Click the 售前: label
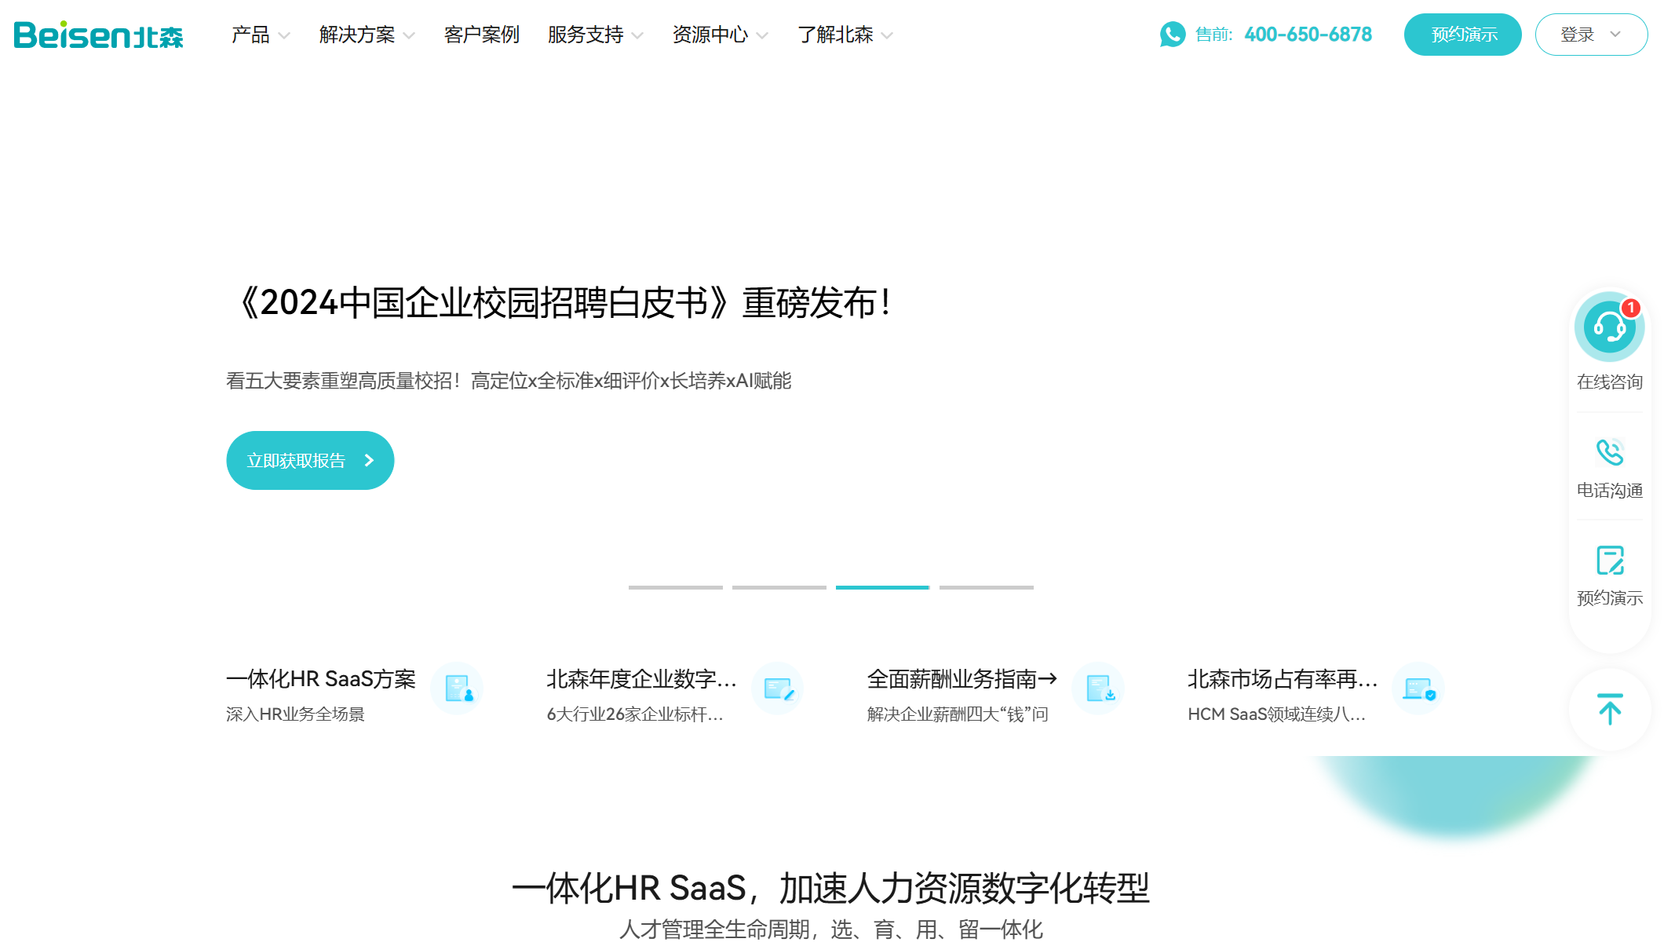This screenshot has width=1664, height=946. [x=1214, y=35]
